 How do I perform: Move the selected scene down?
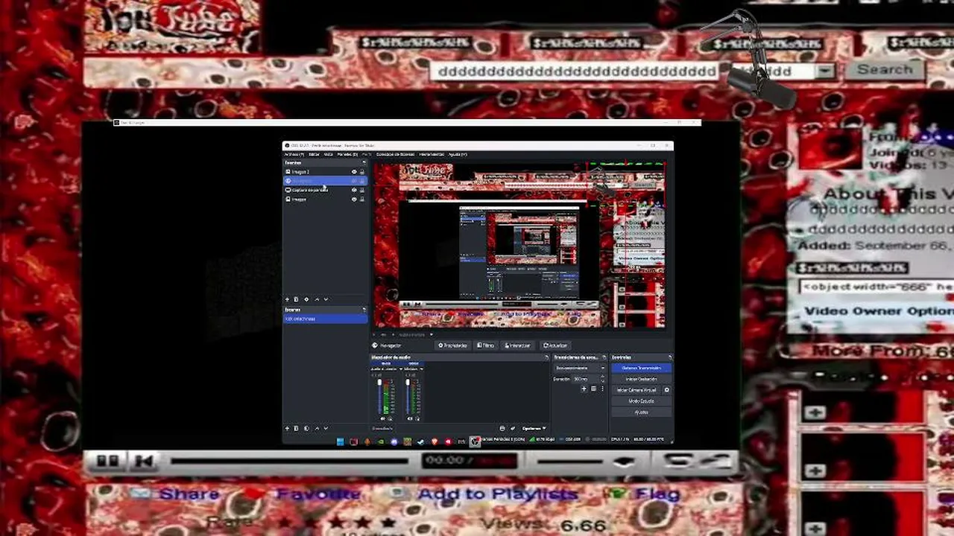(326, 428)
